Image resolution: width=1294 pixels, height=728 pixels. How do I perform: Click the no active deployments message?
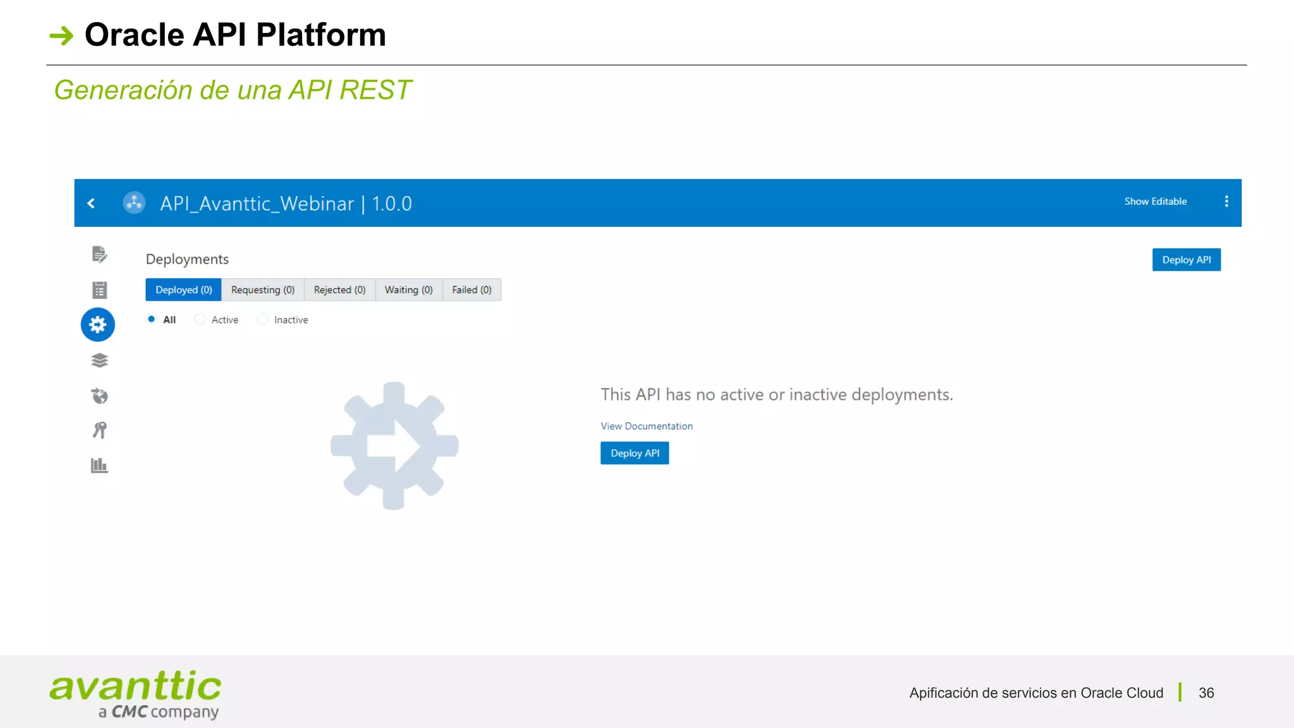point(777,394)
